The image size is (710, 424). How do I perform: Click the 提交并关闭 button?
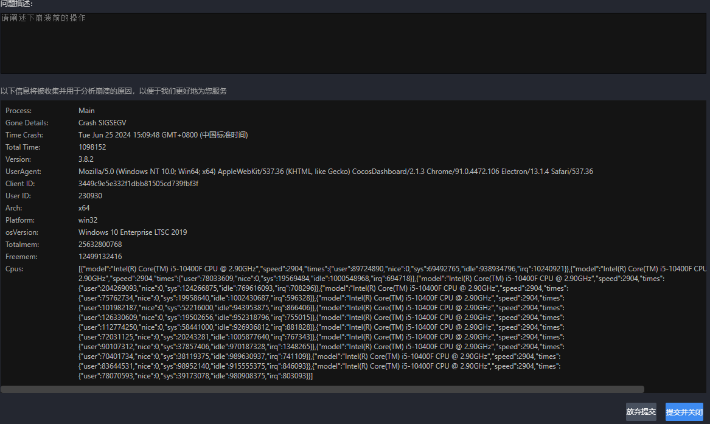[x=684, y=412]
